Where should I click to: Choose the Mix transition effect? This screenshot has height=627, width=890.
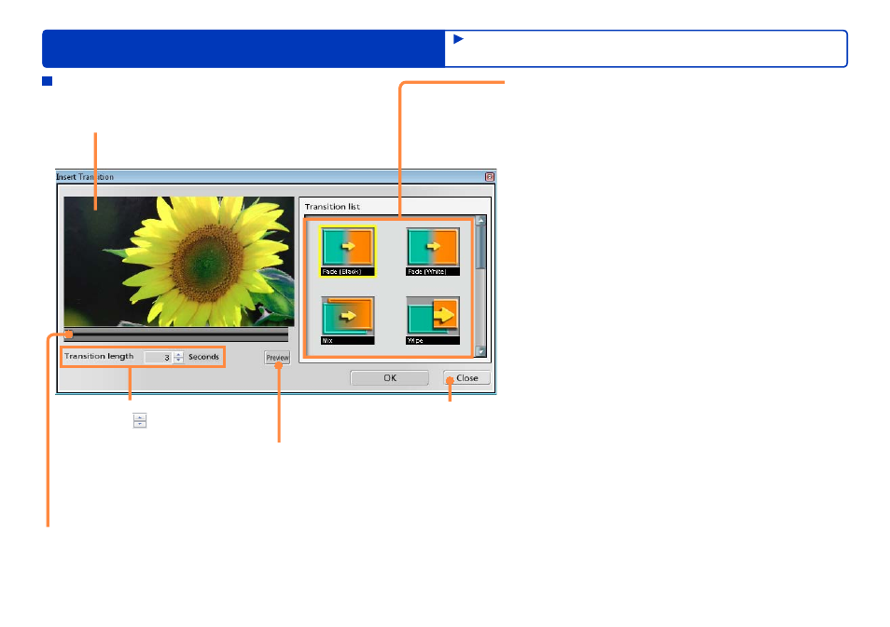pos(347,320)
